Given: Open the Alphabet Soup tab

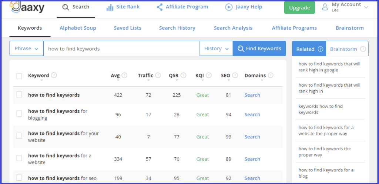Looking at the screenshot, I should point(78,28).
